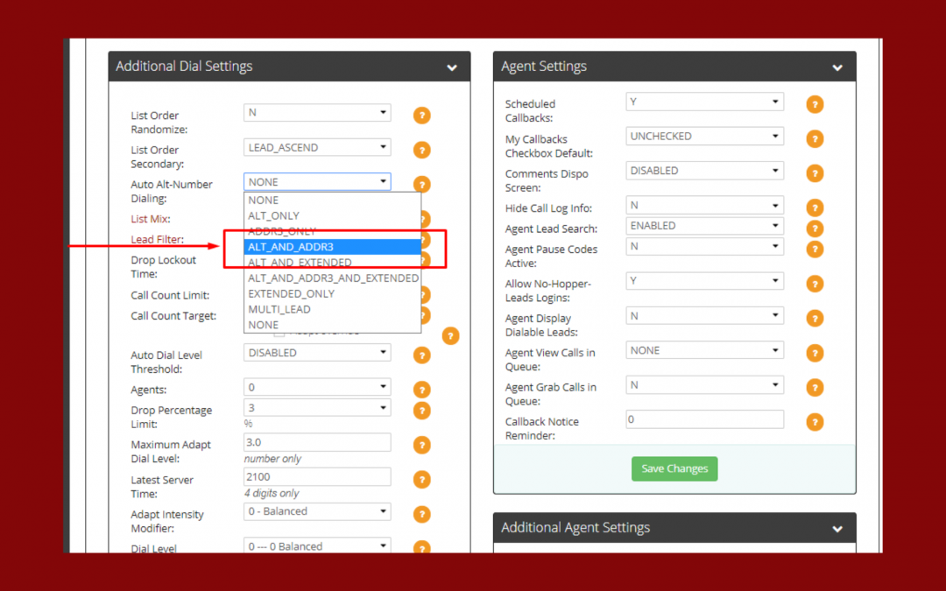Collapse the Agent Settings panel

pos(837,67)
